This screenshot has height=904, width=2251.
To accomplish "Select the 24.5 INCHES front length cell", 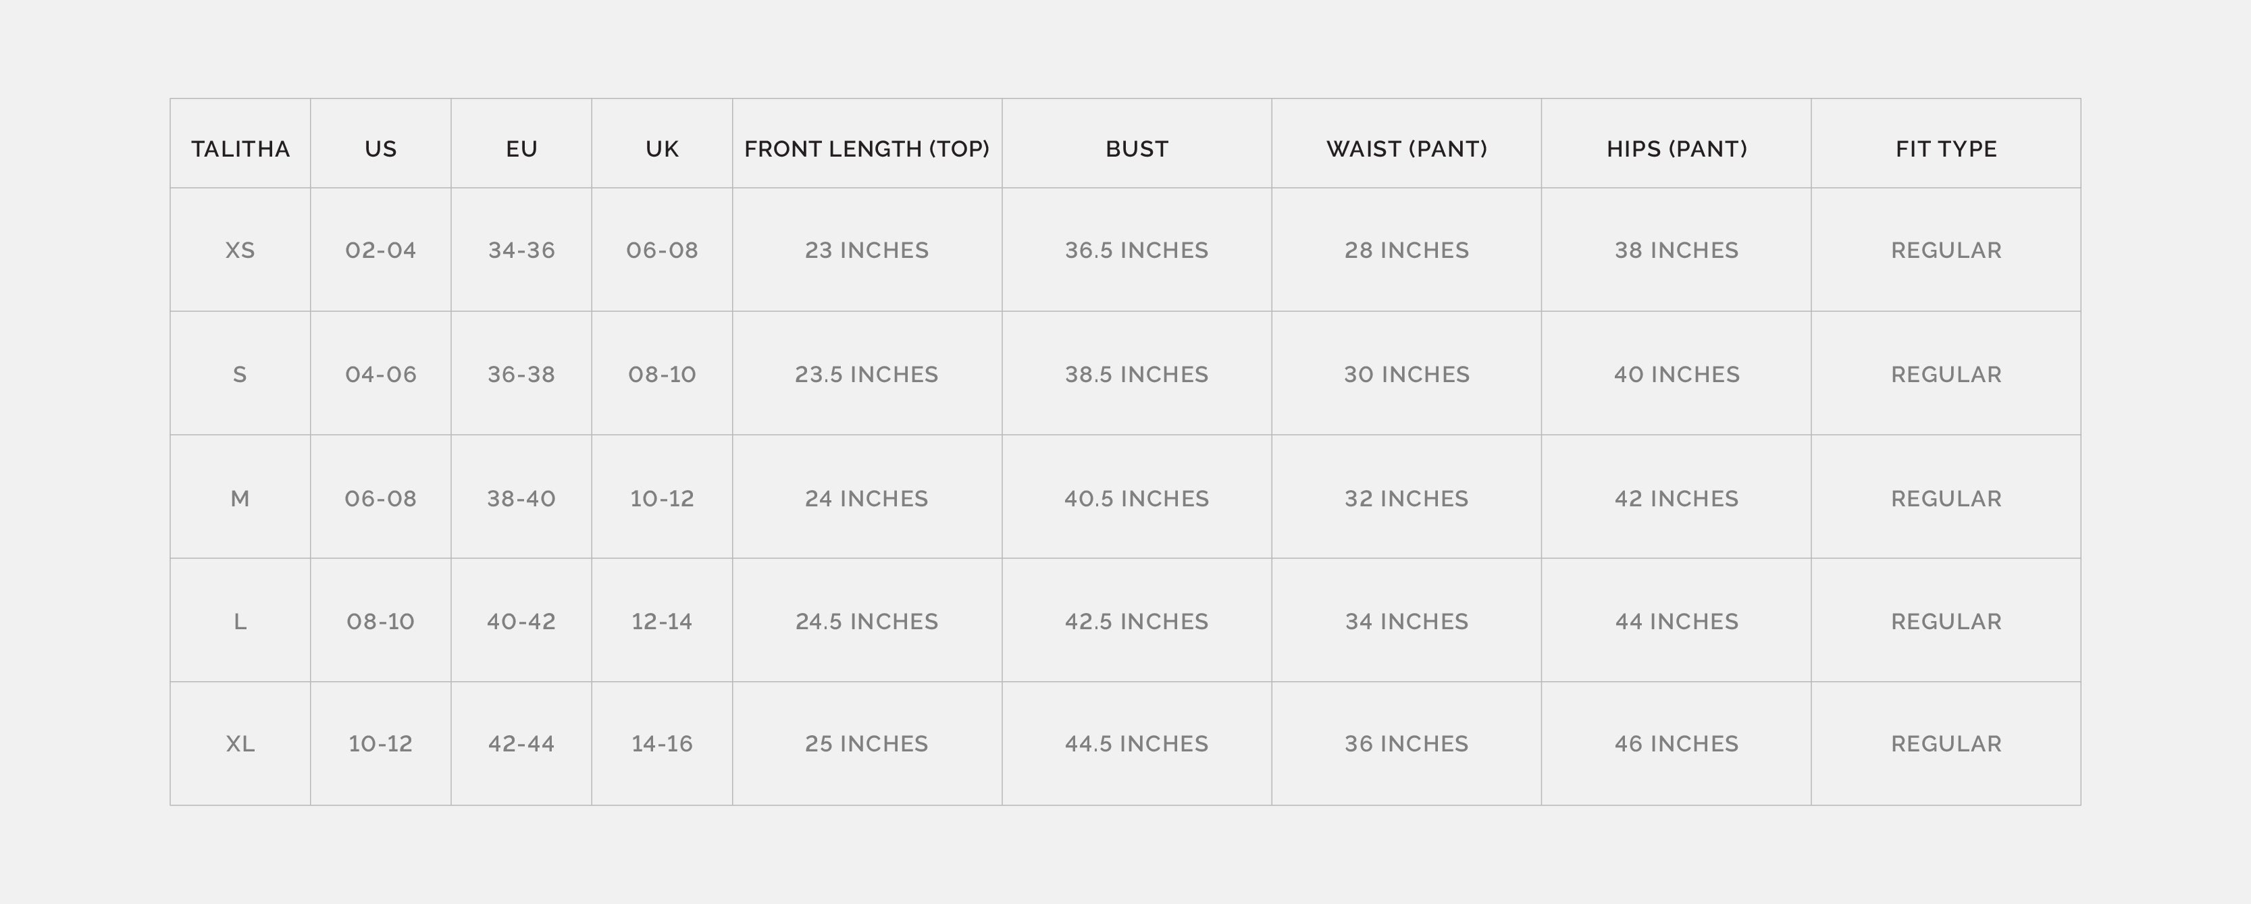I will (866, 622).
